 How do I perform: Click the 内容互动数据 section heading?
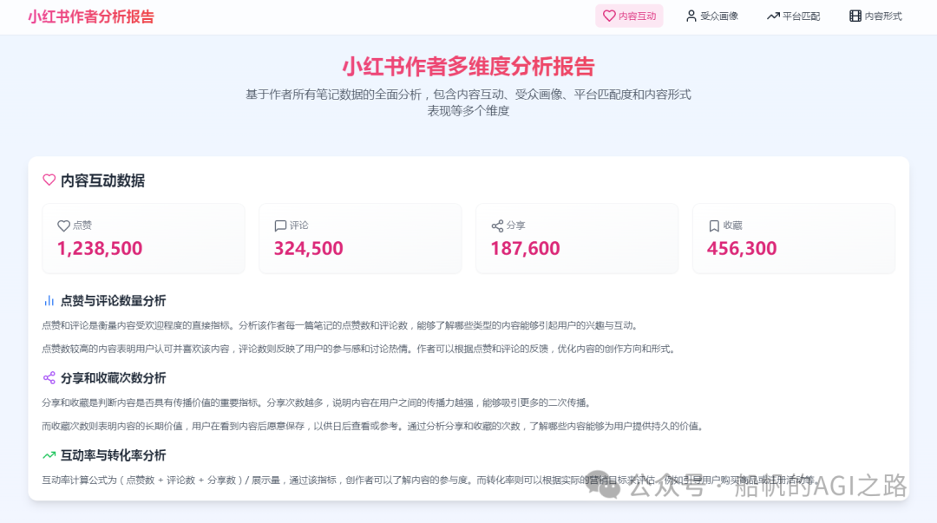tap(102, 180)
